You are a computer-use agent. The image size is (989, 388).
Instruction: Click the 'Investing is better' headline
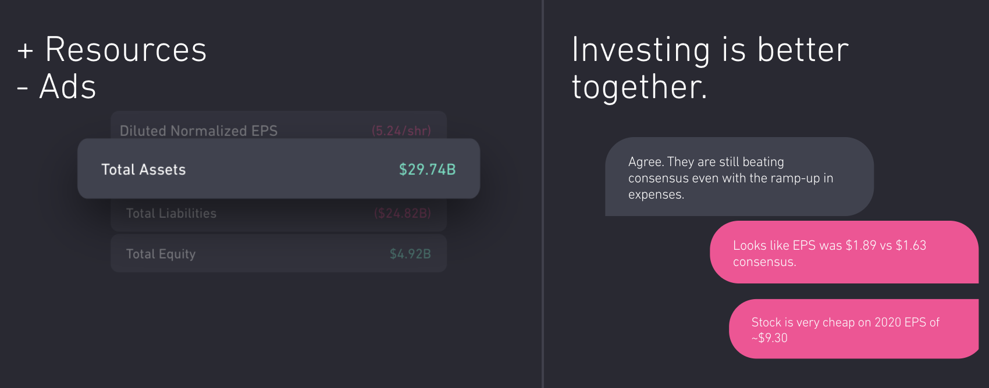coord(710,49)
